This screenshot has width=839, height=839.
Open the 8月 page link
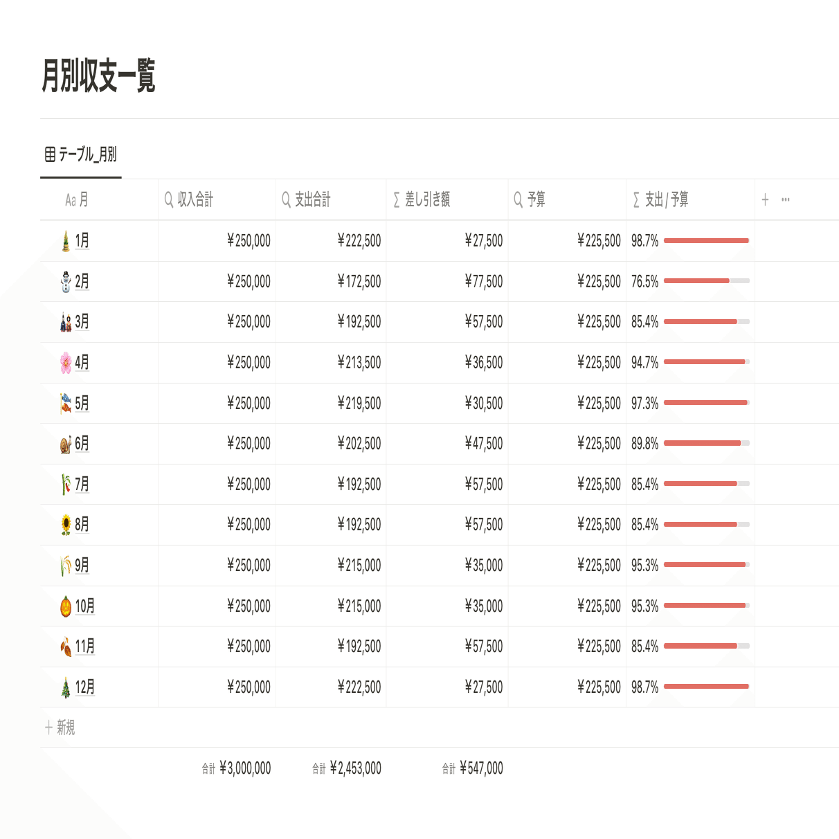click(x=82, y=525)
